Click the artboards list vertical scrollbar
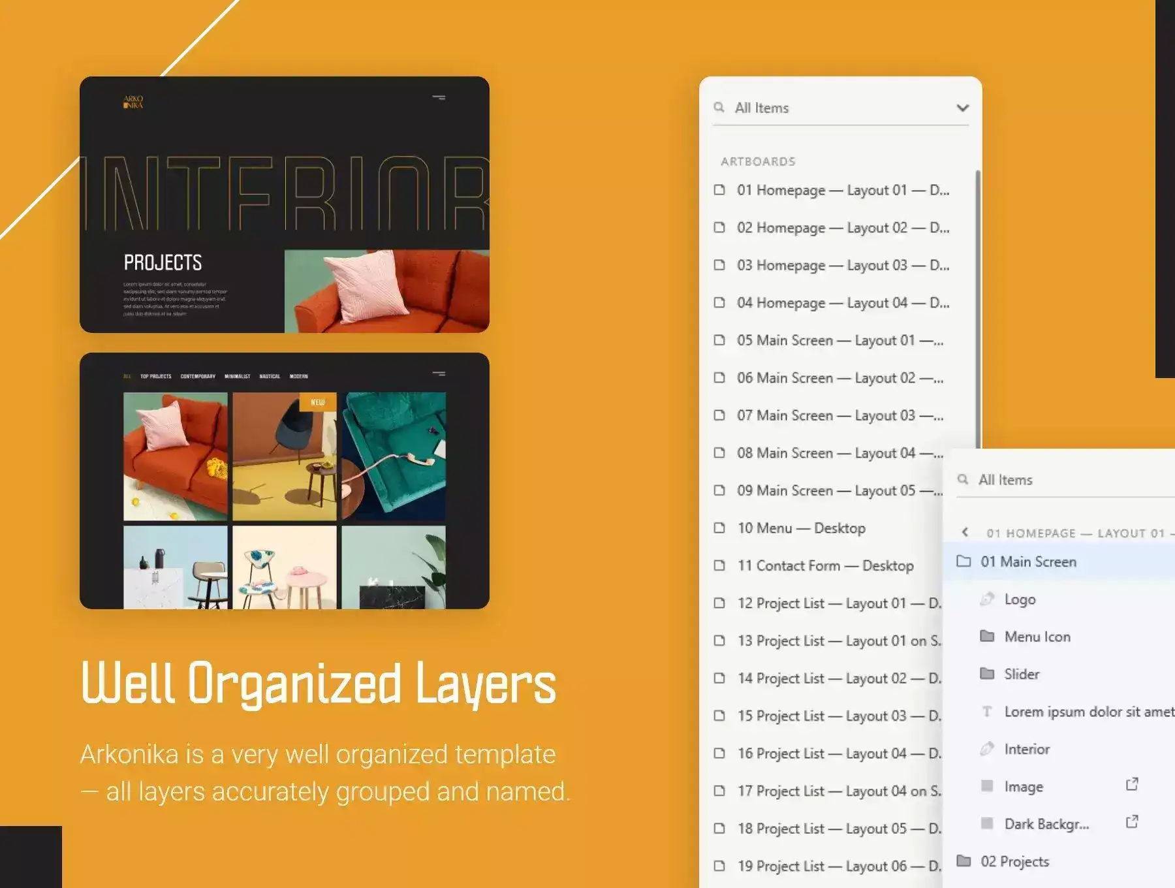The width and height of the screenshot is (1175, 888). (977, 307)
